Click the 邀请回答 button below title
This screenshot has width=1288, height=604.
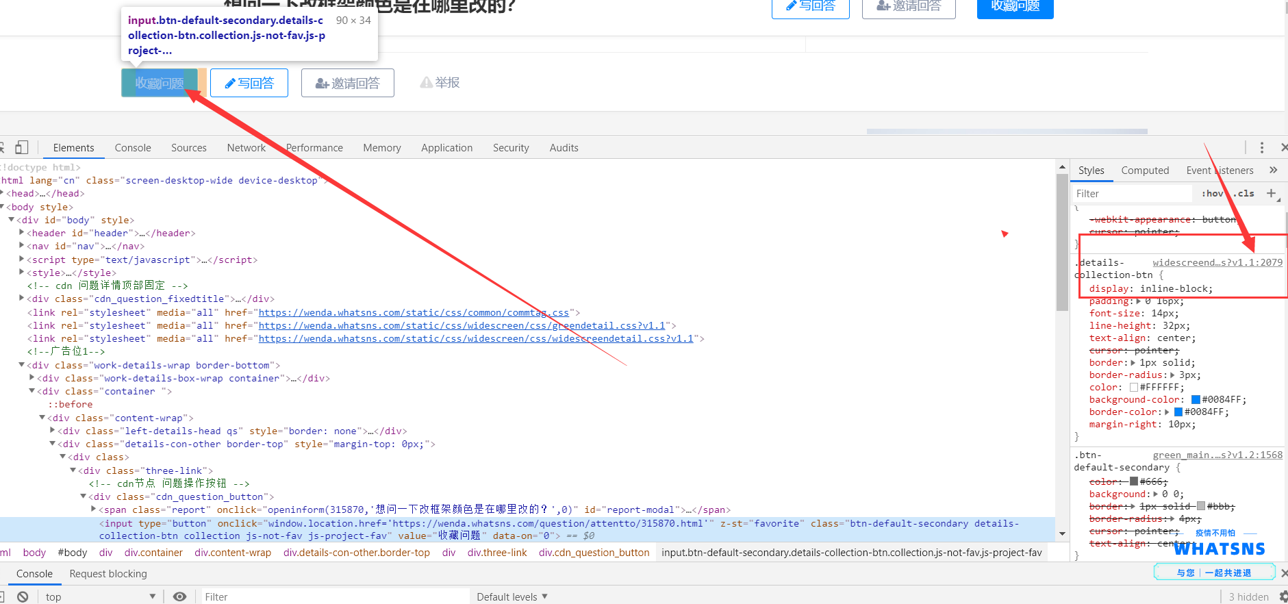(x=348, y=83)
